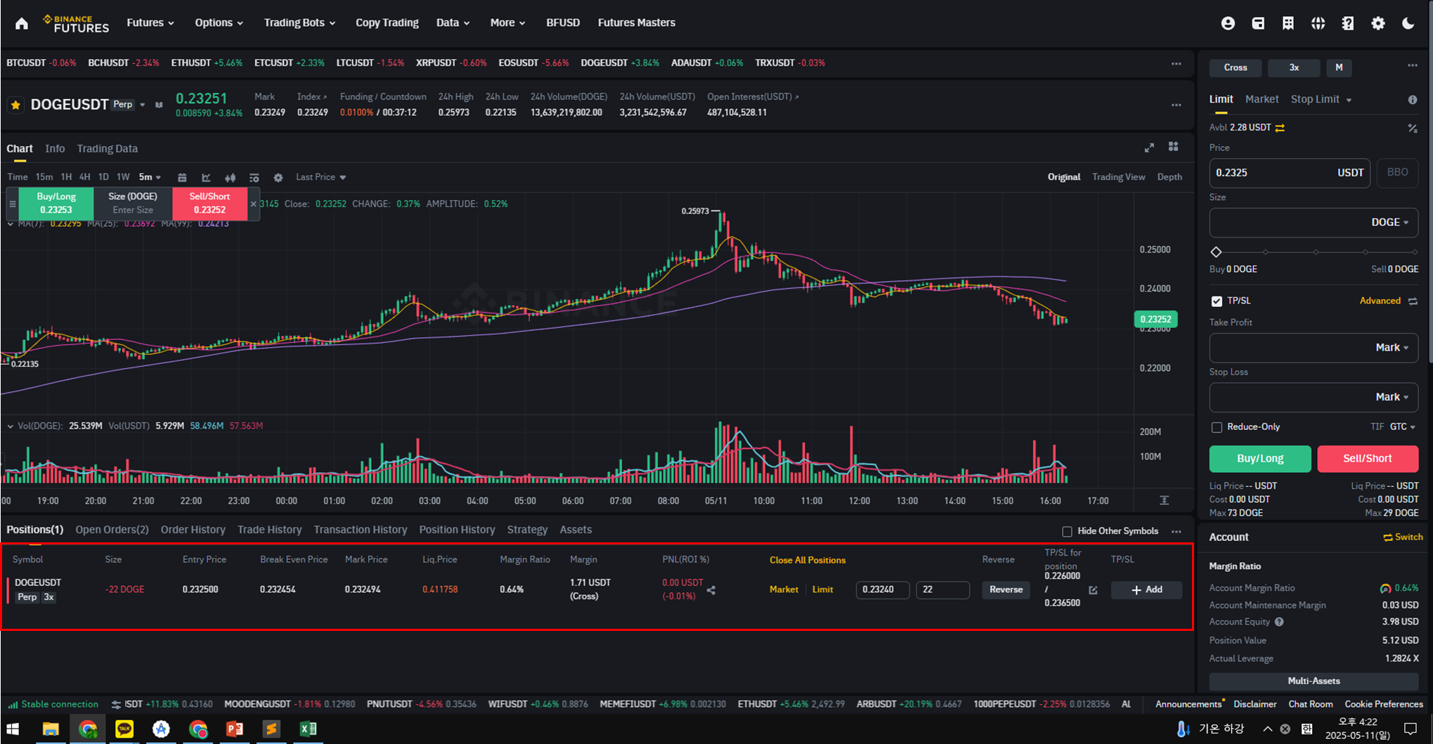The width and height of the screenshot is (1433, 744).
Task: Open chart display options icon
Action: (x=254, y=178)
